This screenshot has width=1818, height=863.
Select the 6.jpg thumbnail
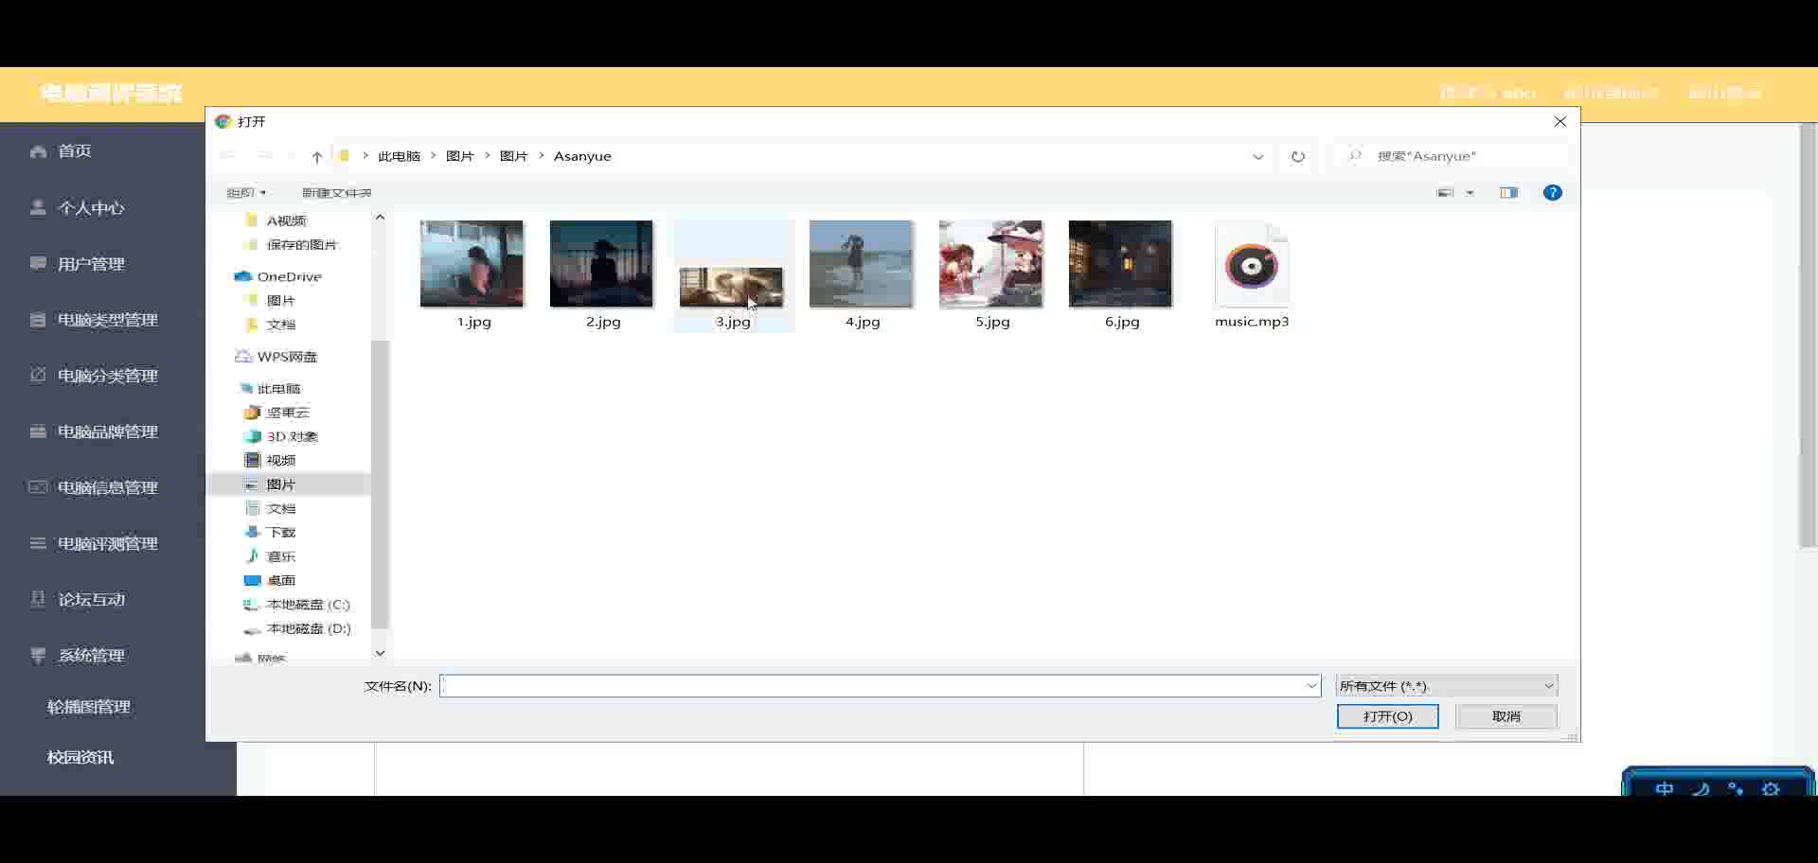point(1120,264)
